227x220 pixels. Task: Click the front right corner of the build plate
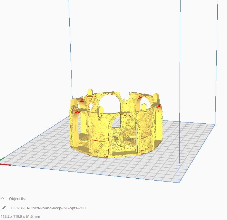[x=179, y=183]
